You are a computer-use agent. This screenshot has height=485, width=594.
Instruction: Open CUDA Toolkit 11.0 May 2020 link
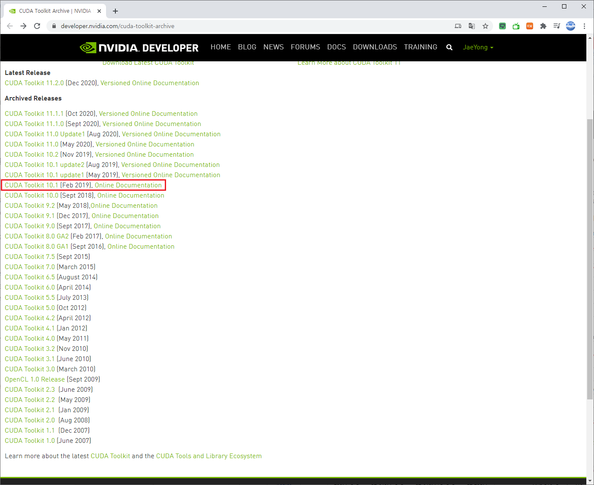(x=32, y=144)
